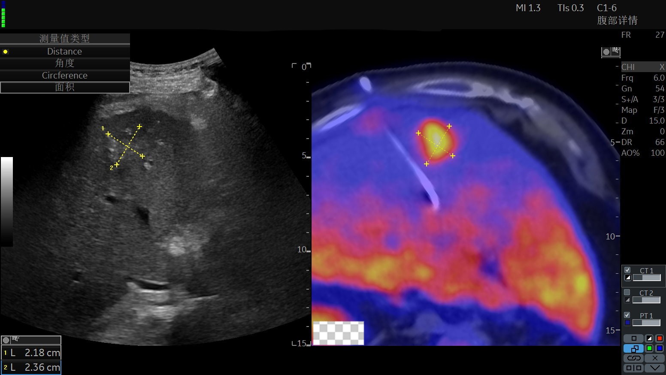Select the side-by-side split view icon

click(x=633, y=368)
